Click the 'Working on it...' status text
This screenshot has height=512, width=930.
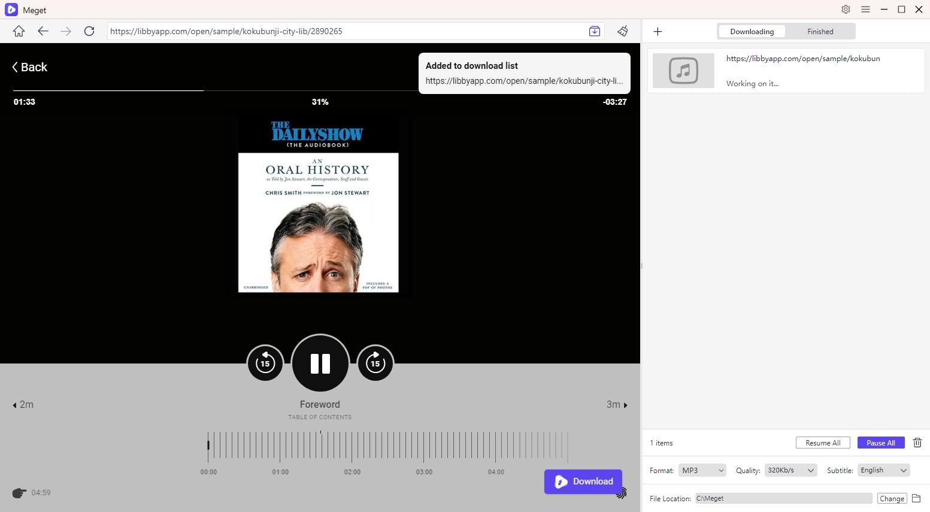(x=752, y=84)
